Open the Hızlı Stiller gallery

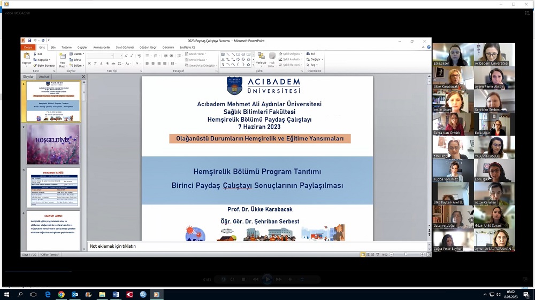(272, 59)
